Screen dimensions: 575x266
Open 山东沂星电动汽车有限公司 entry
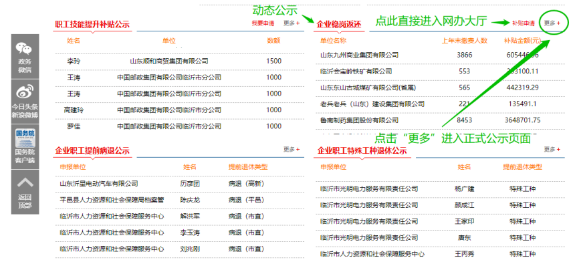[180, 184]
